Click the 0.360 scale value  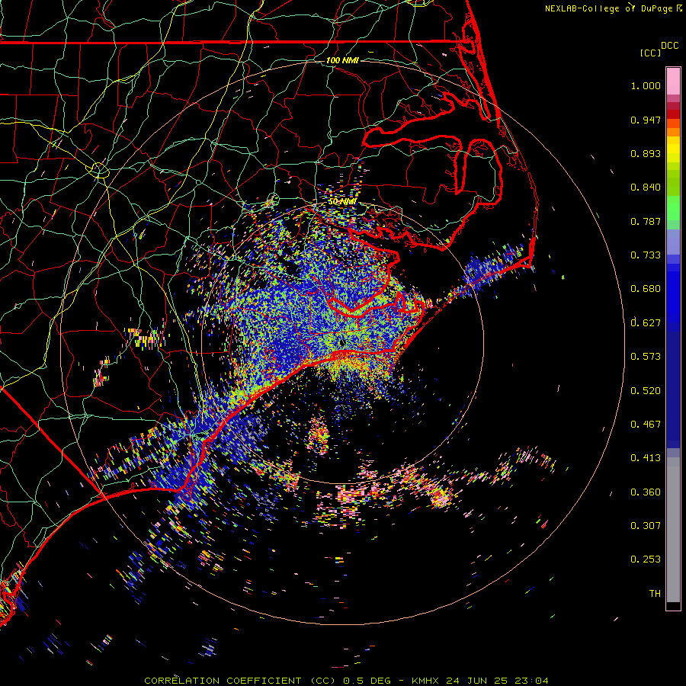(646, 492)
